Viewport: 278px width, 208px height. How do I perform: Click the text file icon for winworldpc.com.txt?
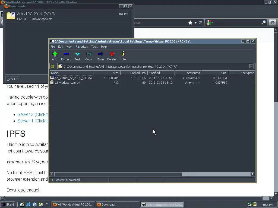pyautogui.click(x=52, y=82)
